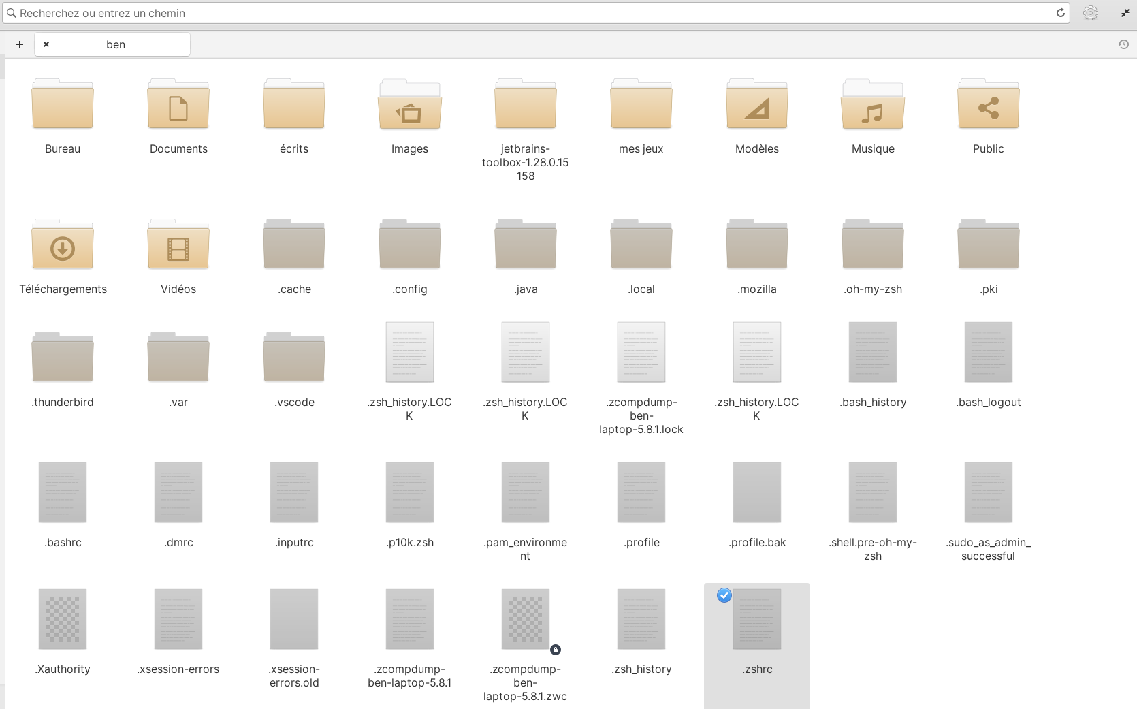Select the Public folder

989,104
